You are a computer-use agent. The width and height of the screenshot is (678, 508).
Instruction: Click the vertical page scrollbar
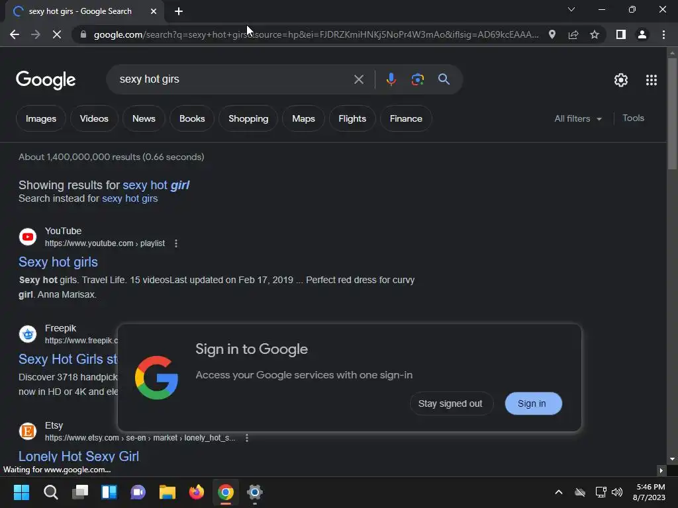coord(671,114)
